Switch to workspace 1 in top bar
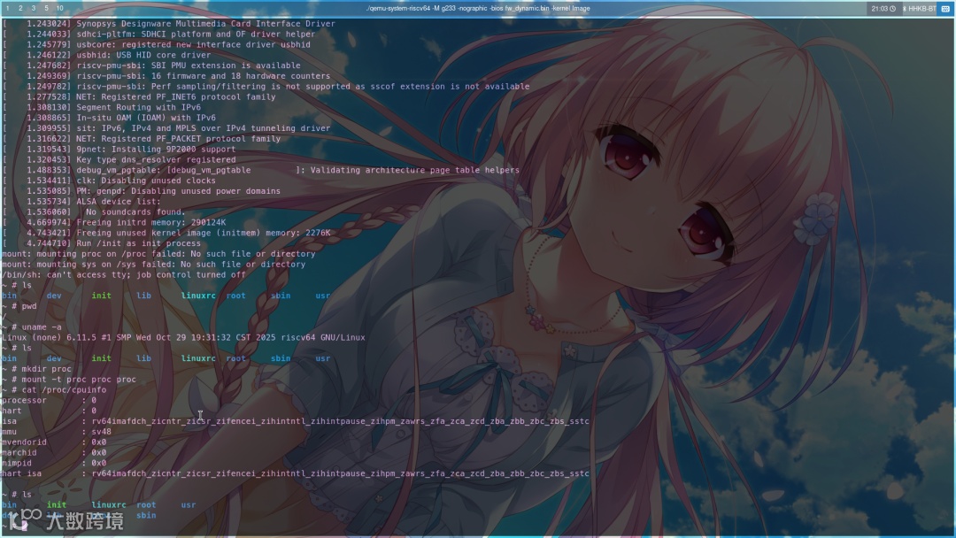The height and width of the screenshot is (538, 956). (7, 9)
